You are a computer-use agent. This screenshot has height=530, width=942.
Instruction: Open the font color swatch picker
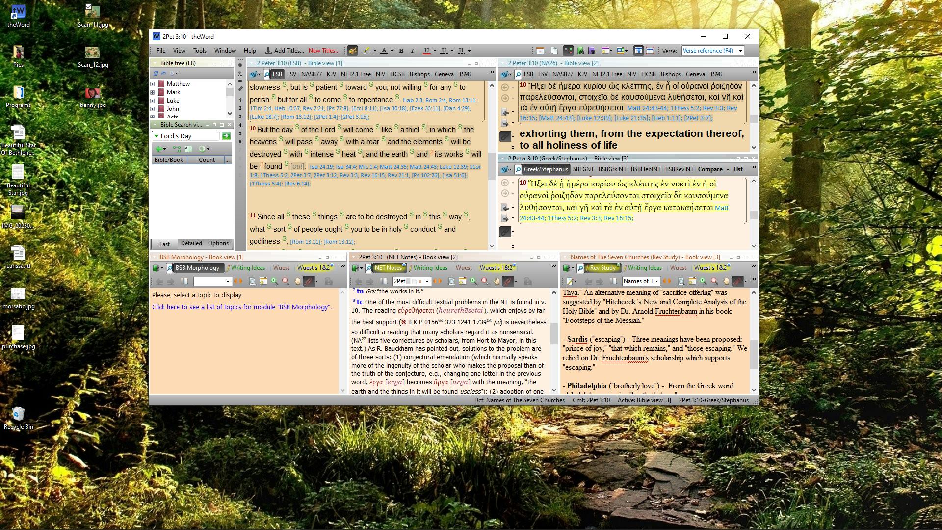click(x=392, y=50)
